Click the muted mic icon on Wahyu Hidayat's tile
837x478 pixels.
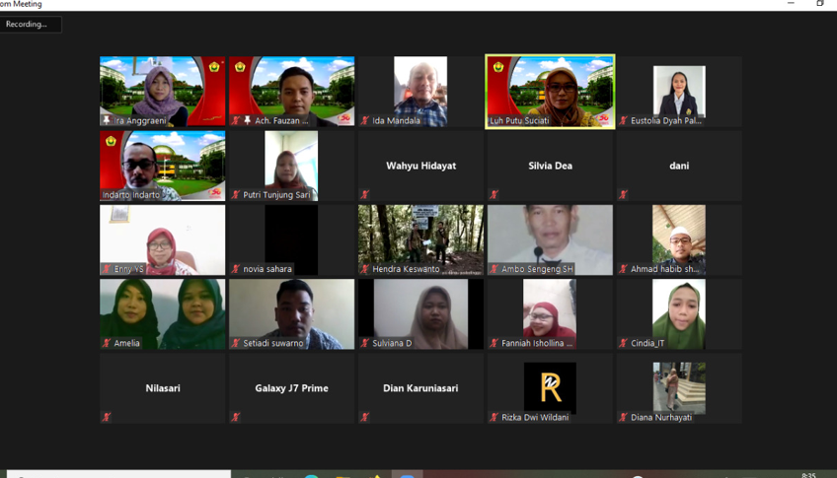(365, 195)
